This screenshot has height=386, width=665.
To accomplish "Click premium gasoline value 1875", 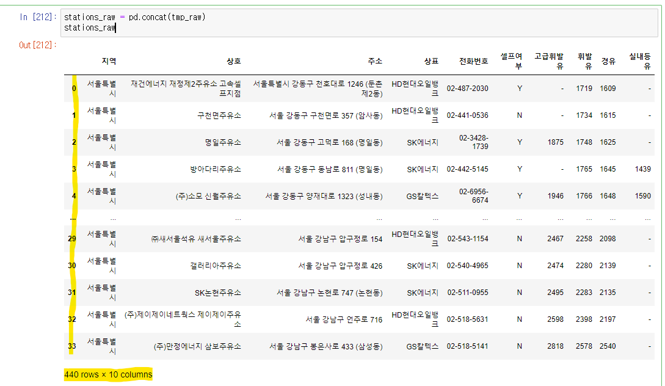I will click(x=556, y=142).
